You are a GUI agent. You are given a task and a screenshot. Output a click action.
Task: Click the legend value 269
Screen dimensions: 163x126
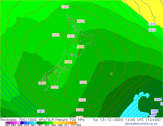20,125
